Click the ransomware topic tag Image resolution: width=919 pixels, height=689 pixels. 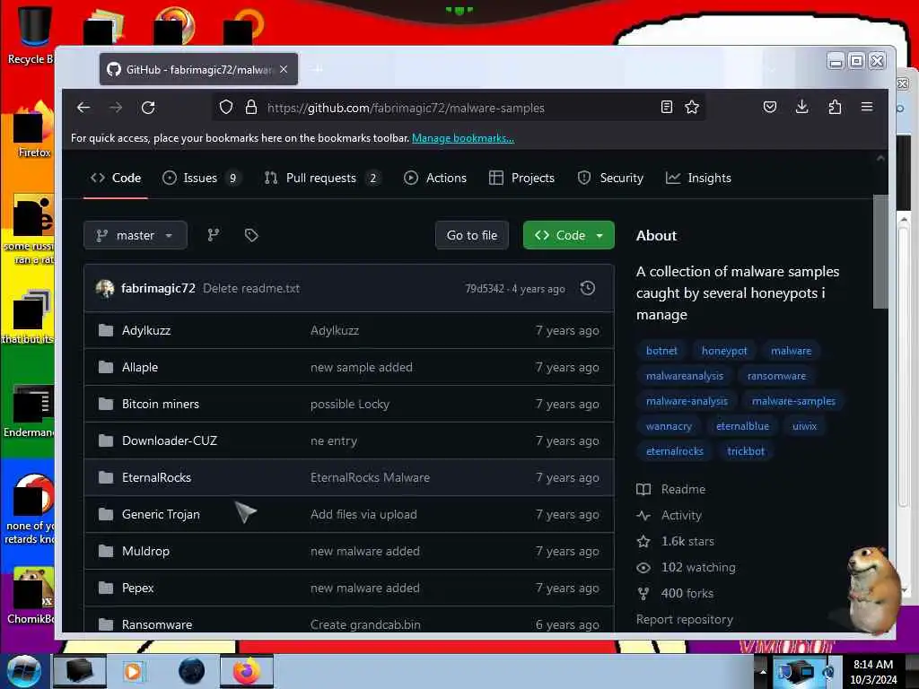(x=776, y=376)
